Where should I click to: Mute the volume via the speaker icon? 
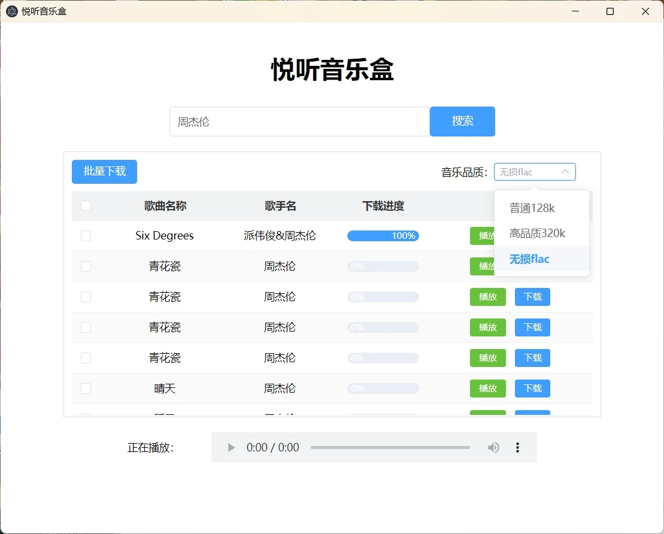pyautogui.click(x=493, y=447)
